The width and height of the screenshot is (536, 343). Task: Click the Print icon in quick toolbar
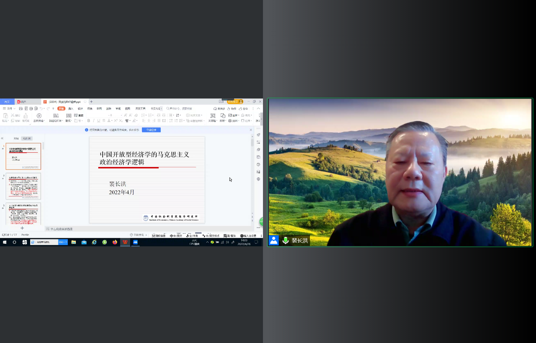(31, 108)
